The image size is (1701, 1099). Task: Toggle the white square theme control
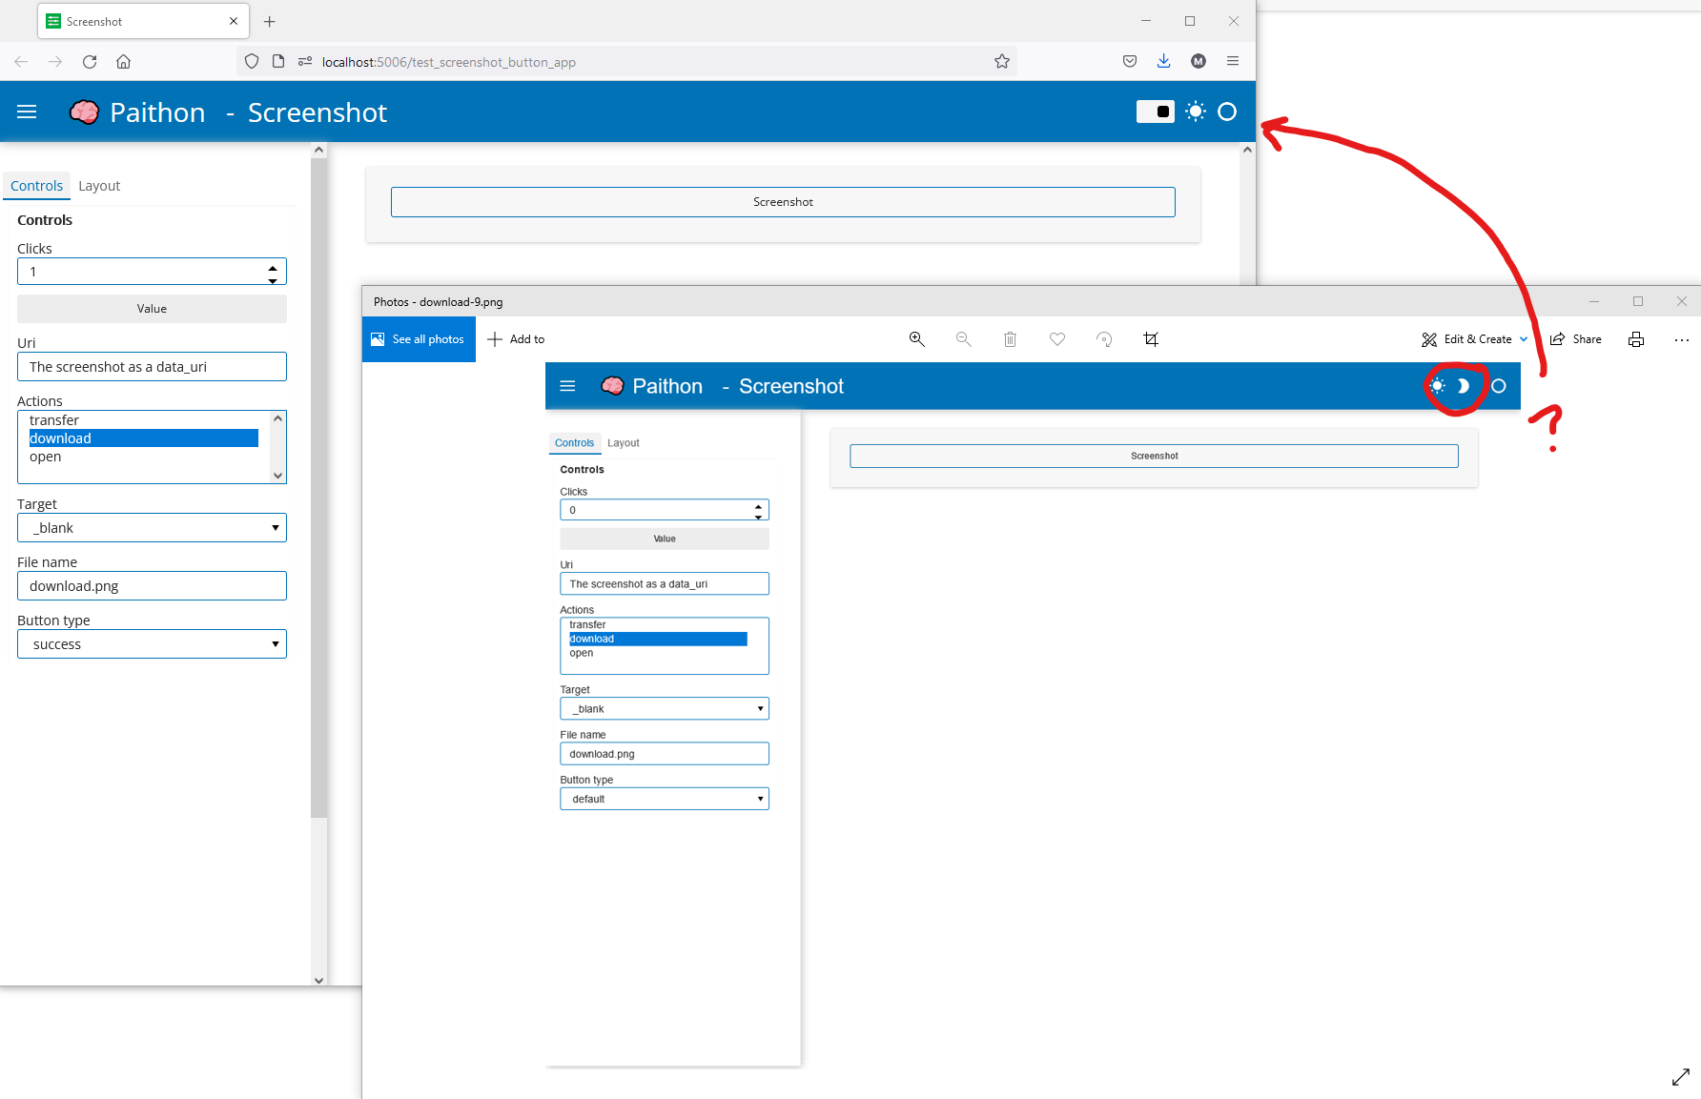tap(1155, 112)
